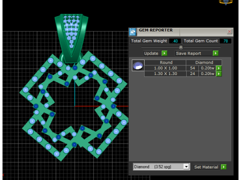Click the Total Gem Count value 78
Viewport: 241px width, 180px height.
pyautogui.click(x=225, y=41)
